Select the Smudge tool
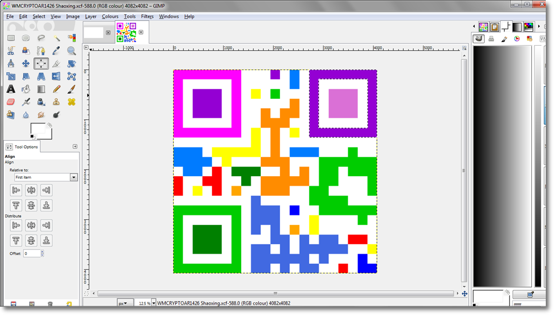 [x=41, y=115]
